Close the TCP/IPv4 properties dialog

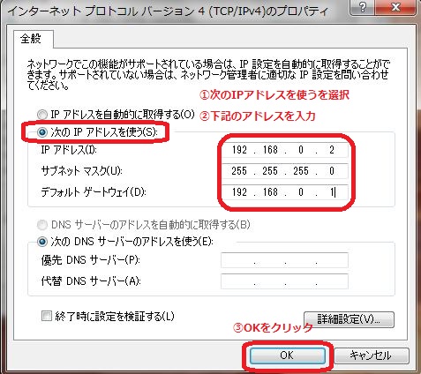coord(396,7)
